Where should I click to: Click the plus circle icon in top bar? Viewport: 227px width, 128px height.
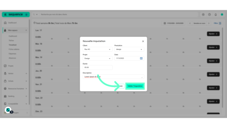pyautogui.click(x=203, y=15)
